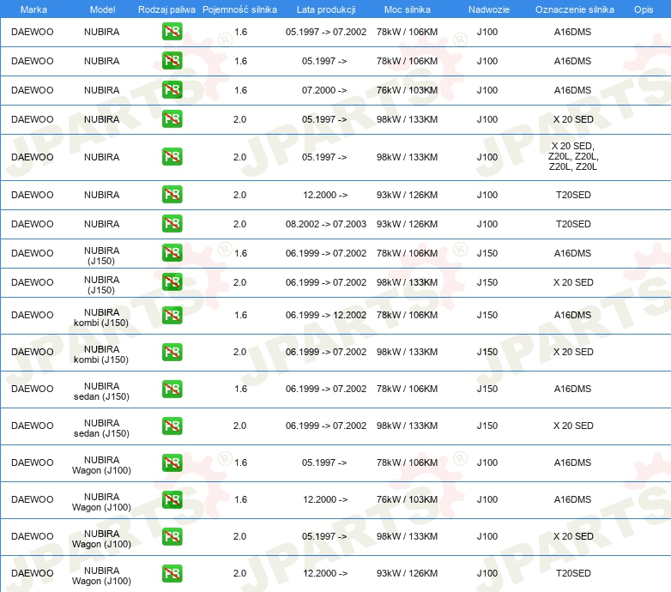Click the Pojemność silnika column header
This screenshot has width=671, height=592.
pyautogui.click(x=239, y=9)
